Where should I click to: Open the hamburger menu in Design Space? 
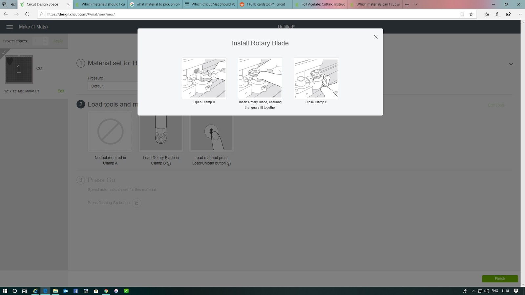tap(10, 27)
